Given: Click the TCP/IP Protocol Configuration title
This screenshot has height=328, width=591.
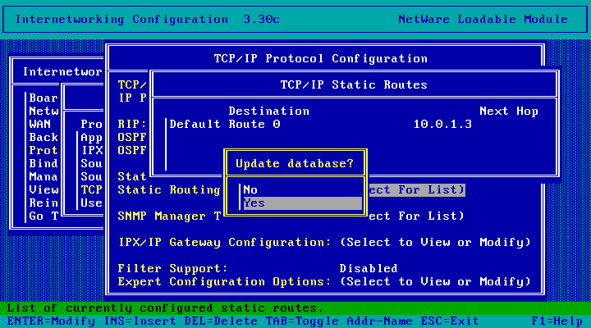Looking at the screenshot, I should pyautogui.click(x=321, y=58).
